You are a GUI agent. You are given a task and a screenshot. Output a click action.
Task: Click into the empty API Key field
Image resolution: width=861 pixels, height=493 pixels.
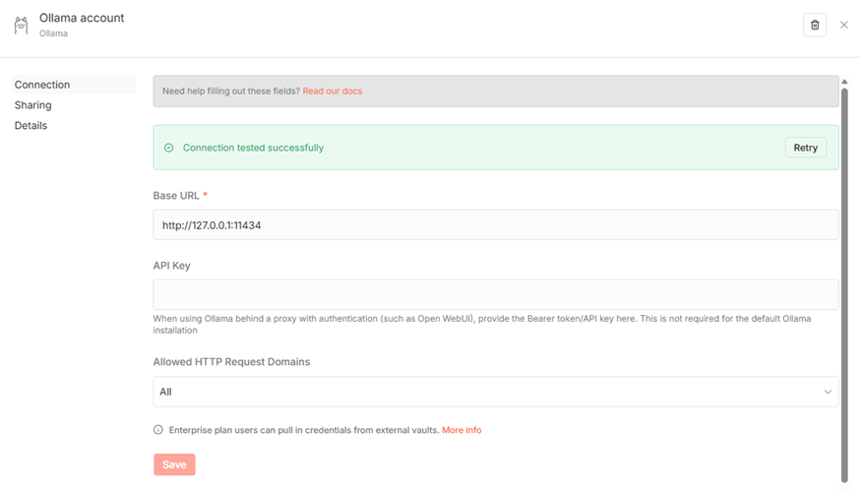(x=495, y=294)
